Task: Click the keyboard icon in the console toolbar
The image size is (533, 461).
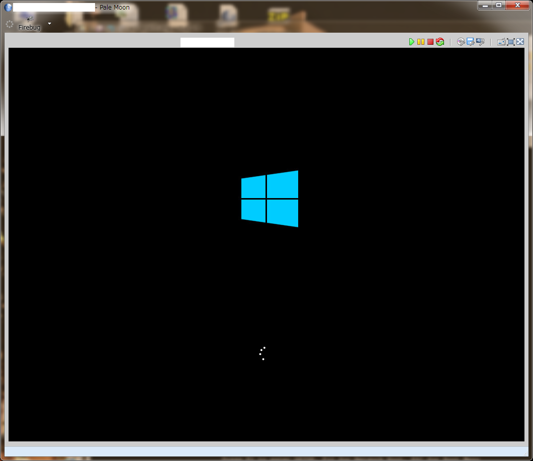Action: (x=501, y=42)
